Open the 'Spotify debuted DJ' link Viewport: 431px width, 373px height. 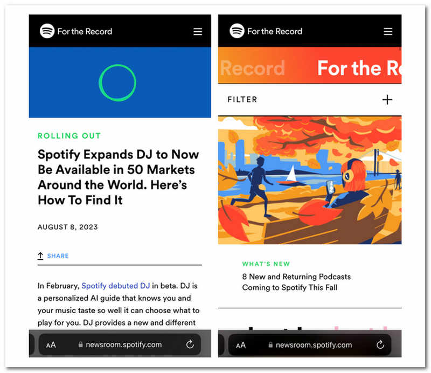pyautogui.click(x=116, y=286)
